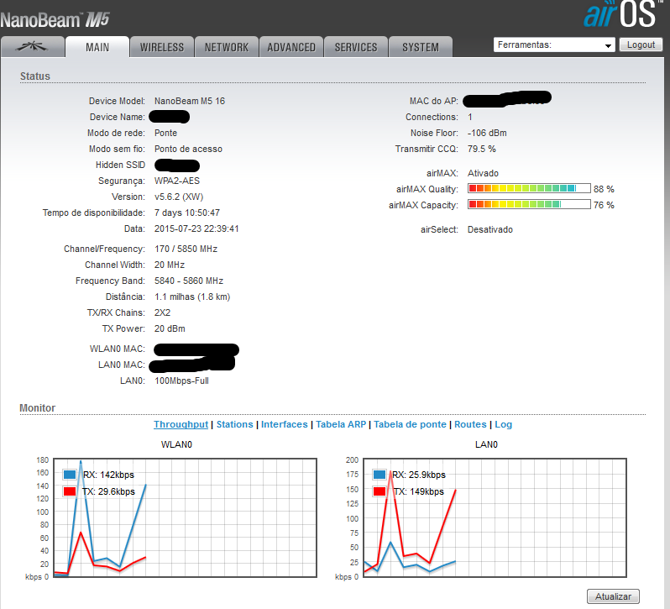Open the NETWORK tab
Screen dimensions: 670x609
[x=227, y=47]
